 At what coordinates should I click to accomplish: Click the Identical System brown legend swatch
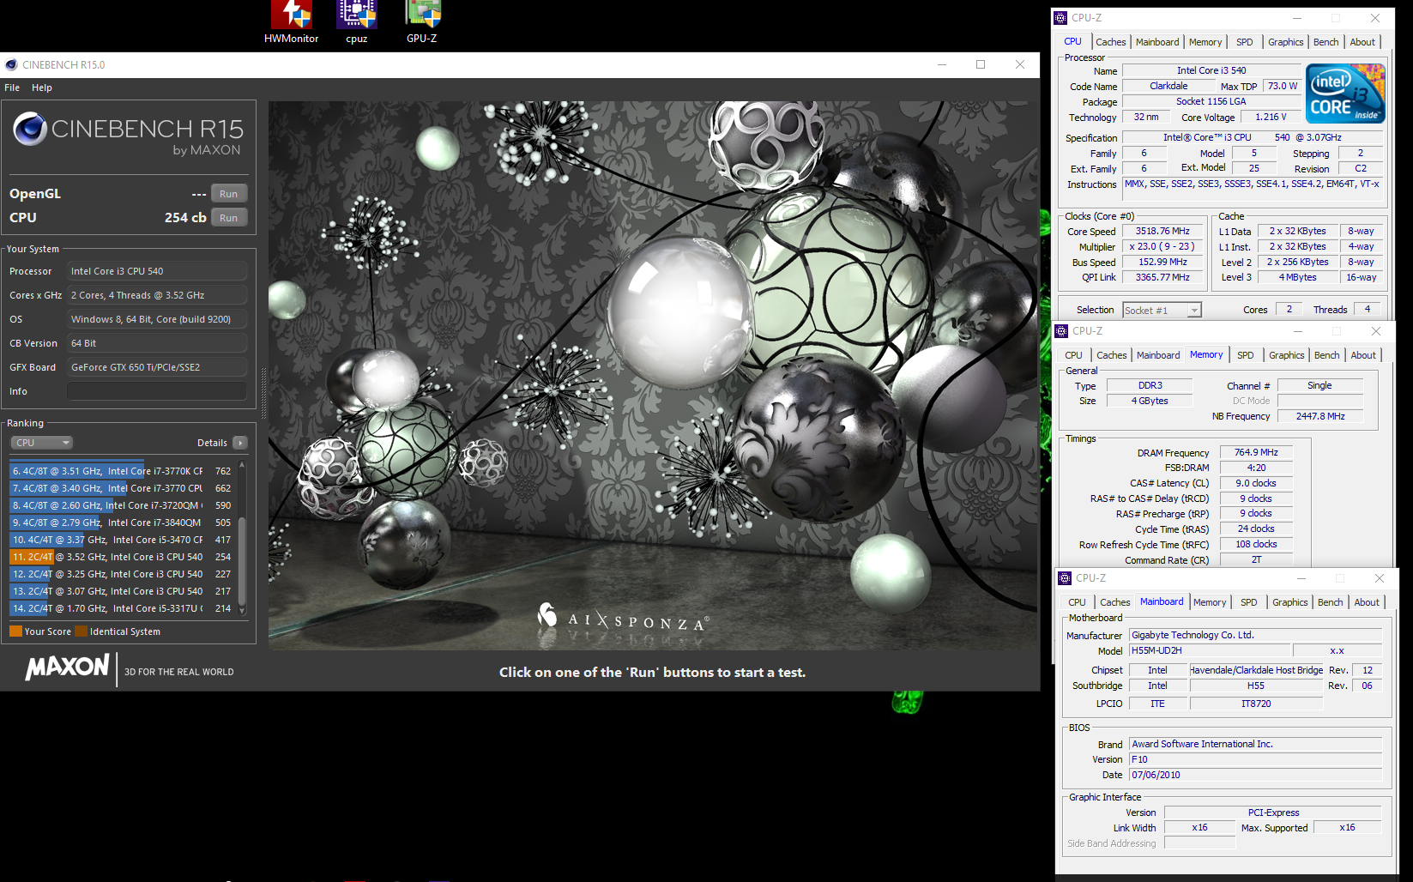click(x=81, y=631)
